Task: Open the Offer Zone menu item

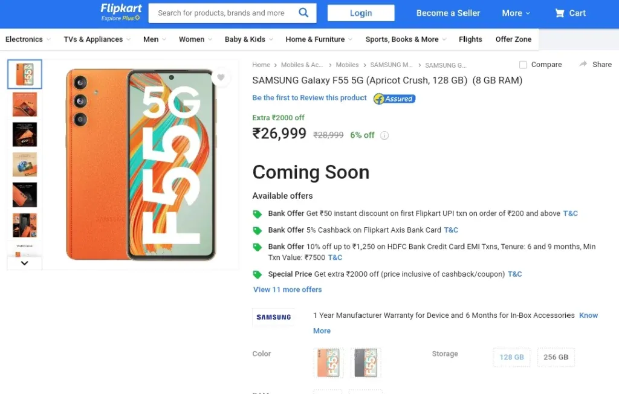Action: coord(513,39)
